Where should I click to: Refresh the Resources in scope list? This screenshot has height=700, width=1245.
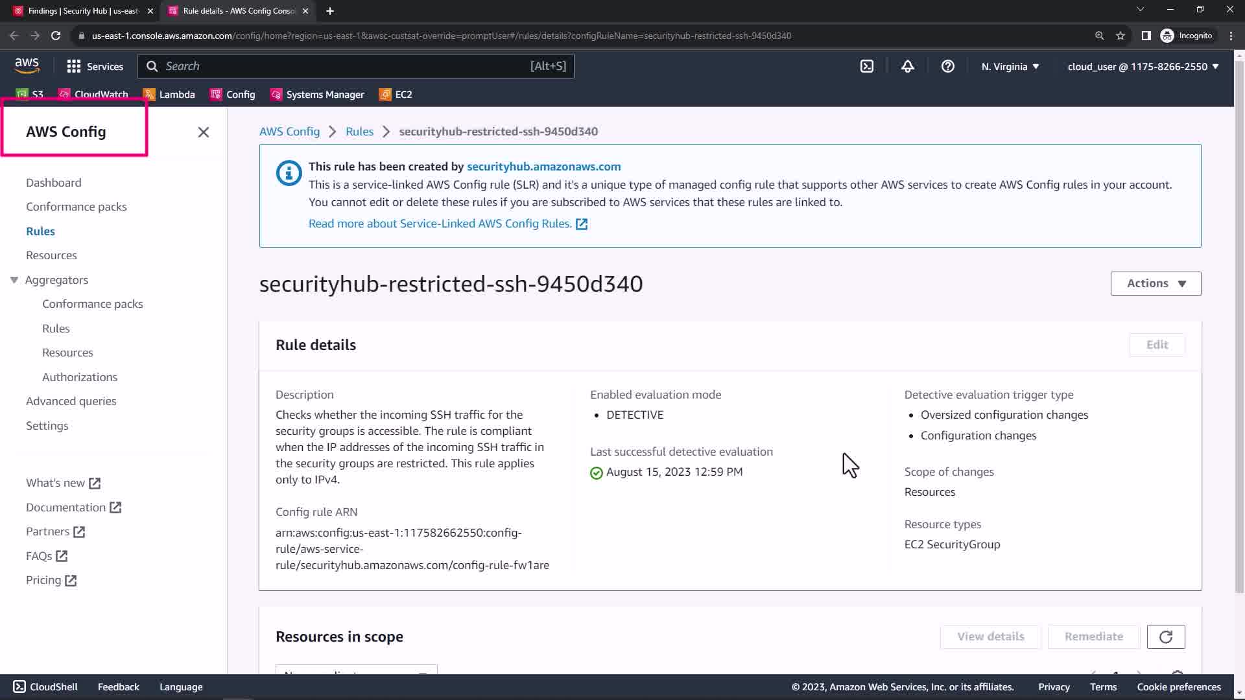click(x=1165, y=636)
